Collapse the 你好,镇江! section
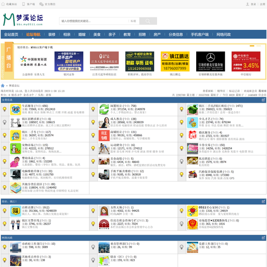Viewport: 267px width, 267px height. 263,201
